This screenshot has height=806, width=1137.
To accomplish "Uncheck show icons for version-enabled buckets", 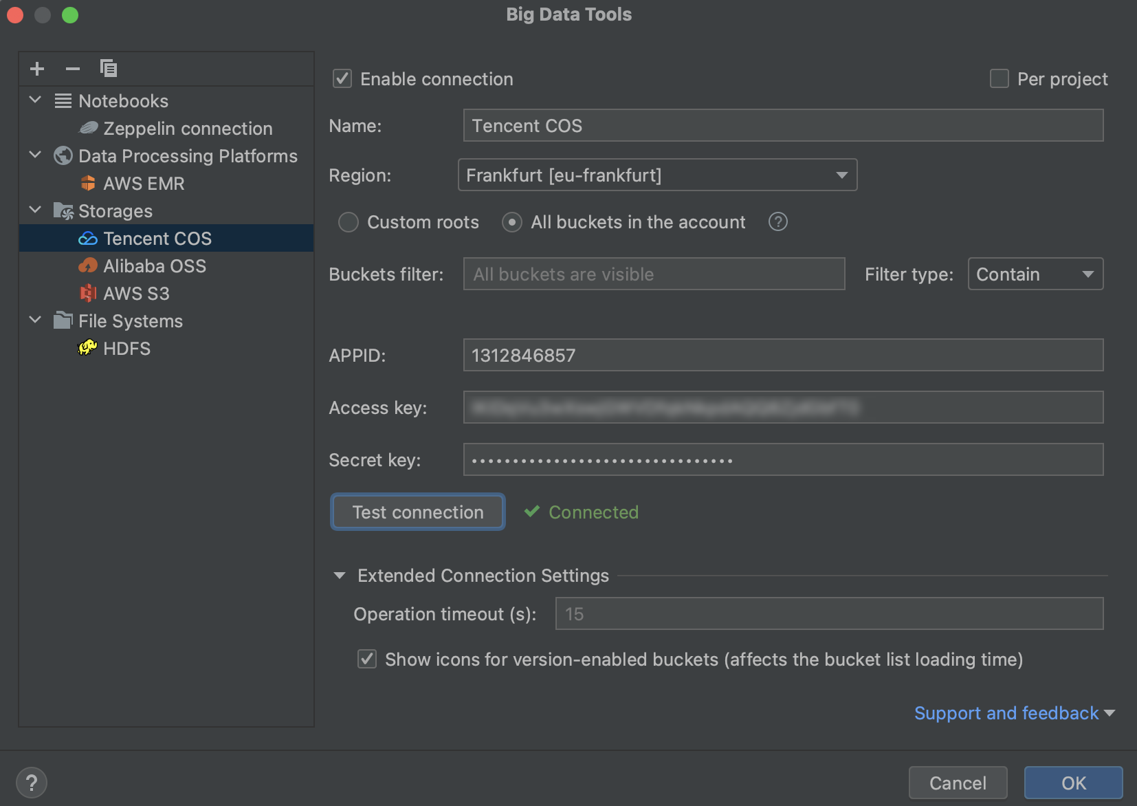I will point(366,659).
